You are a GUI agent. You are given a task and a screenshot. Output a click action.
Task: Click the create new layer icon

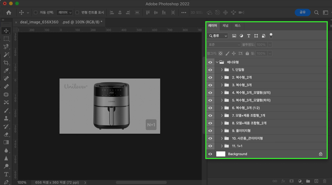[316, 181]
